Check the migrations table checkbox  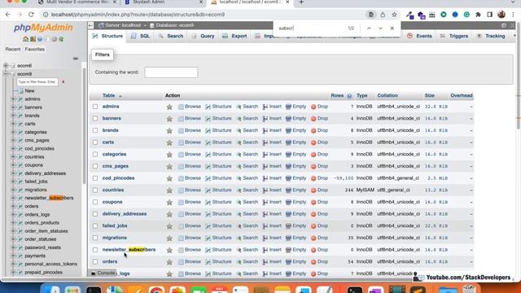coord(95,238)
